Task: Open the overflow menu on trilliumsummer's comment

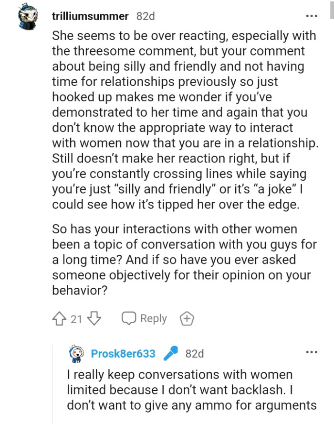Action: [x=312, y=15]
